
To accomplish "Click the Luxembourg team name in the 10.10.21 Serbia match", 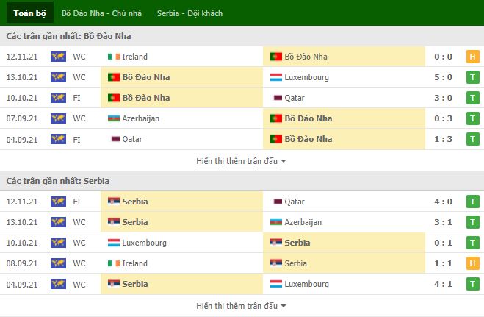I will [x=144, y=243].
